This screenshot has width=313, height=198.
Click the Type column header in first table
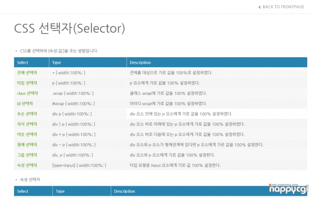[56, 63]
